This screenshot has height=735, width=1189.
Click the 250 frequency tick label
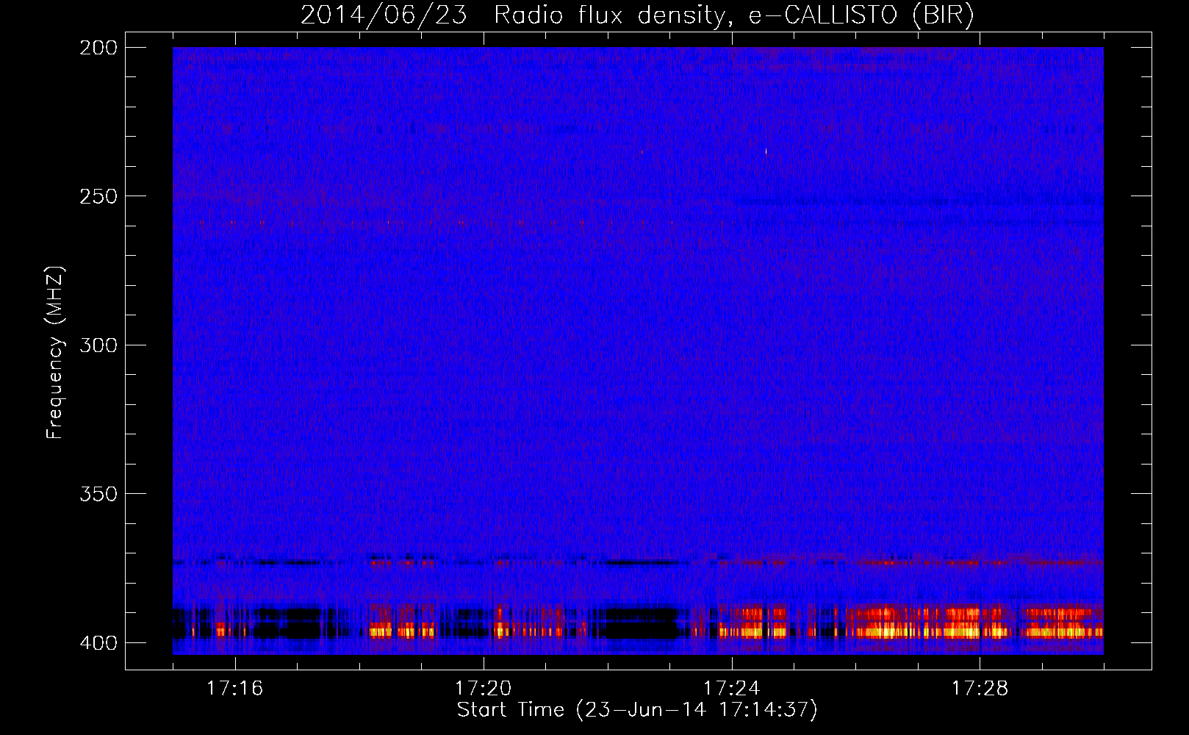(x=98, y=196)
